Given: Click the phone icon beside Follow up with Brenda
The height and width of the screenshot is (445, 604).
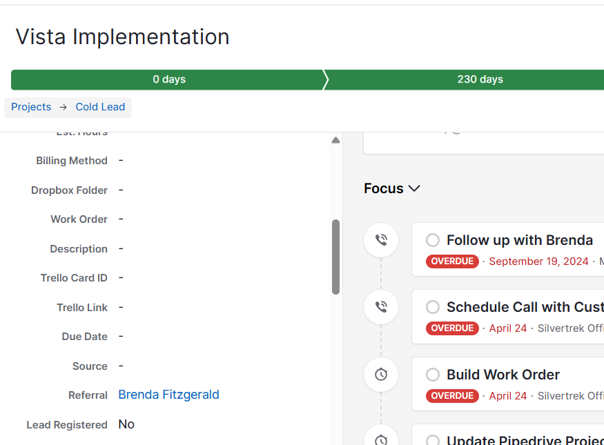Looking at the screenshot, I should tap(381, 240).
